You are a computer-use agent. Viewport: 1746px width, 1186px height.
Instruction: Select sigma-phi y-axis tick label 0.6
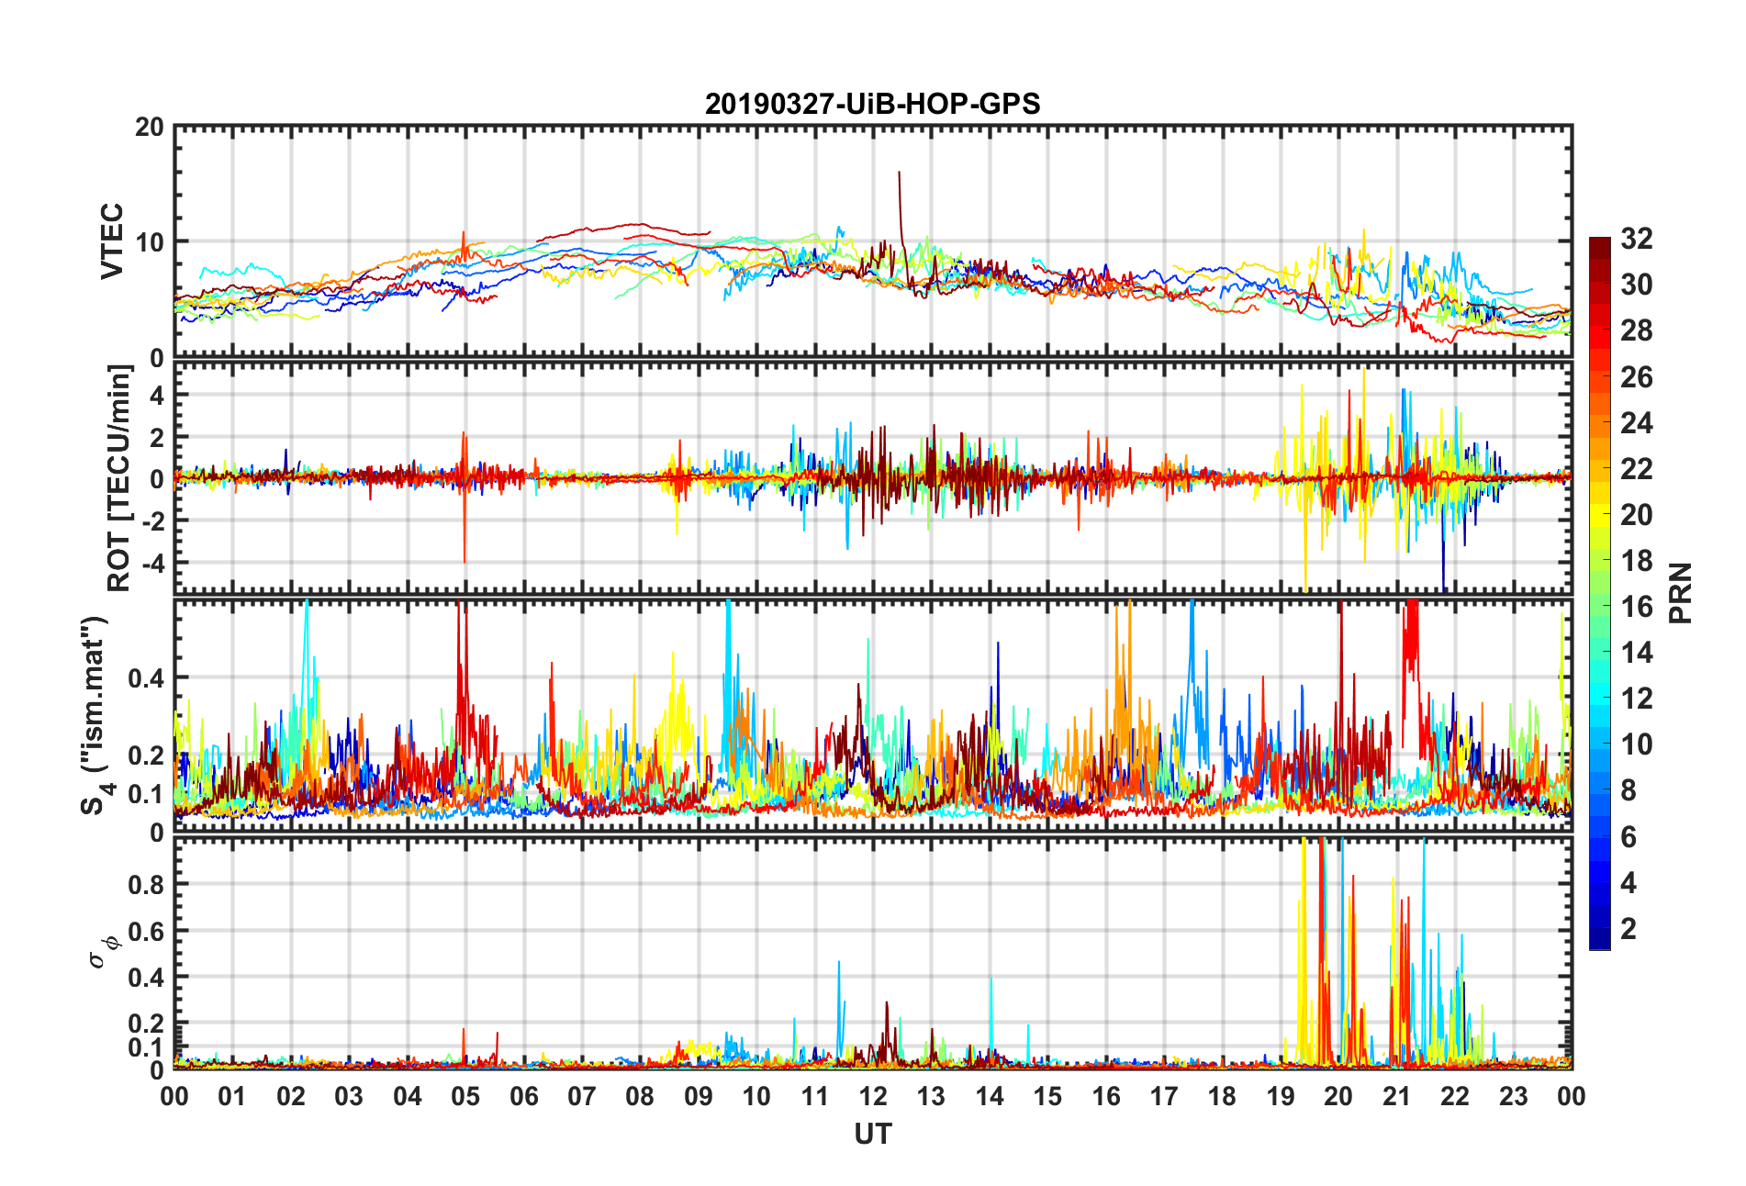[x=146, y=931]
